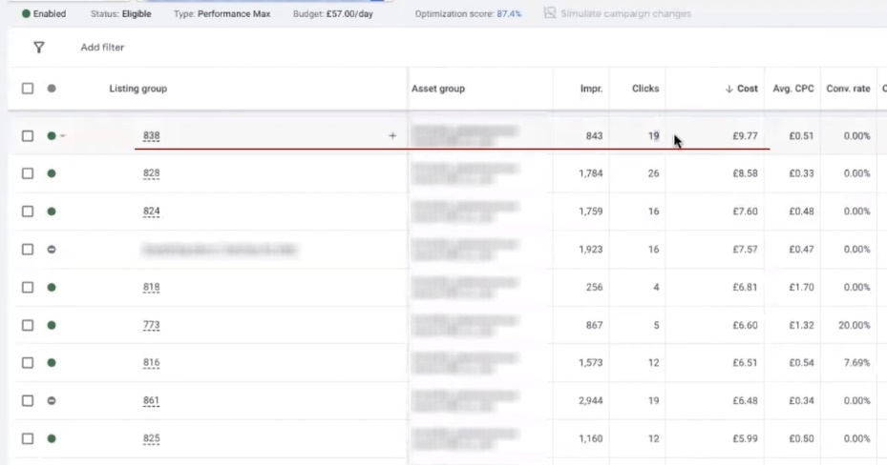Image resolution: width=887 pixels, height=465 pixels.
Task: Open the status dropdown for listing group 838
Action: coord(55,136)
